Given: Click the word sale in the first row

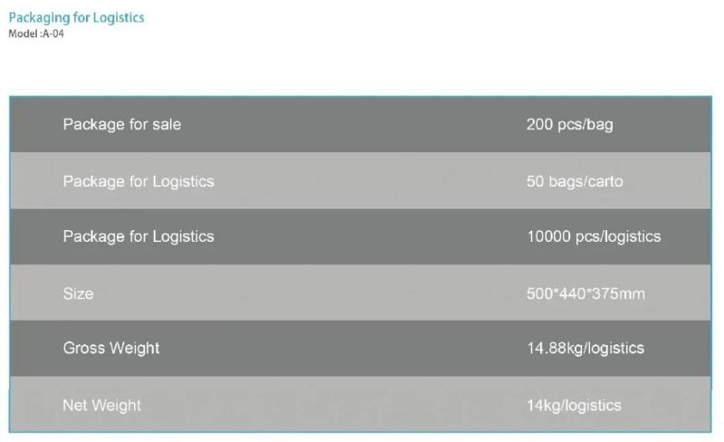Looking at the screenshot, I should 166,124.
